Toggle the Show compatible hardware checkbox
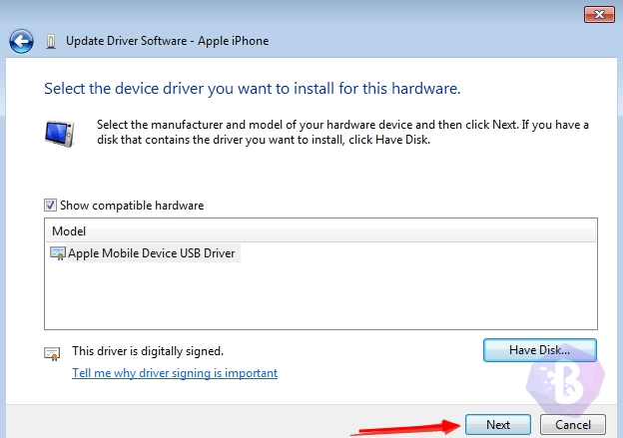 [x=51, y=206]
